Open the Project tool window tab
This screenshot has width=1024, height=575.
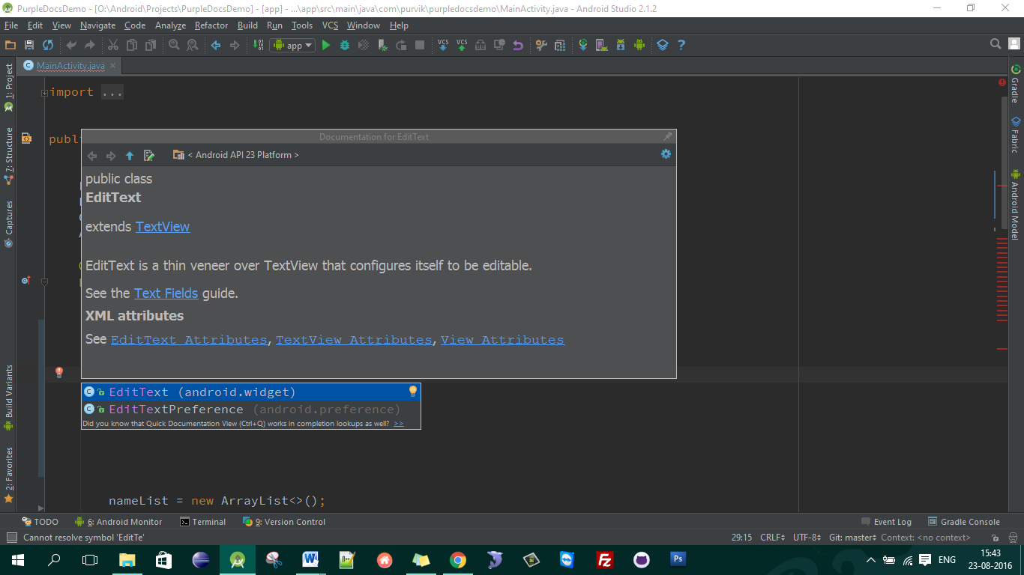click(x=9, y=87)
